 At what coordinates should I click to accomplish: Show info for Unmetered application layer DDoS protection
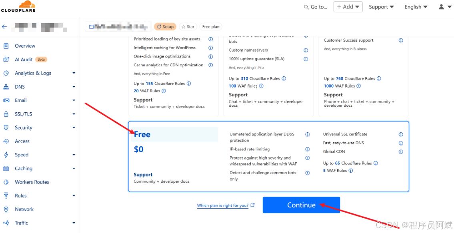[x=308, y=134]
